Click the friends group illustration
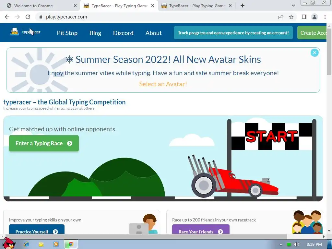This screenshot has width=332, height=249. pos(307,222)
